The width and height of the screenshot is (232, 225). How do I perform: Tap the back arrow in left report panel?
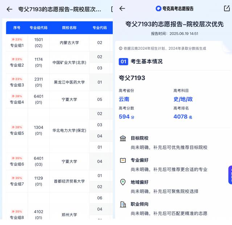pyautogui.click(x=9, y=9)
